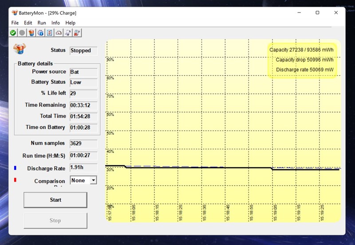Click the gauge meter toolbar icon

pos(59,33)
